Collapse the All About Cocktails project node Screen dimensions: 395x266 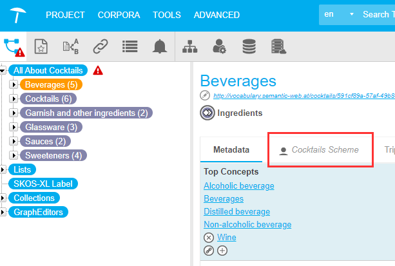pyautogui.click(x=3, y=70)
